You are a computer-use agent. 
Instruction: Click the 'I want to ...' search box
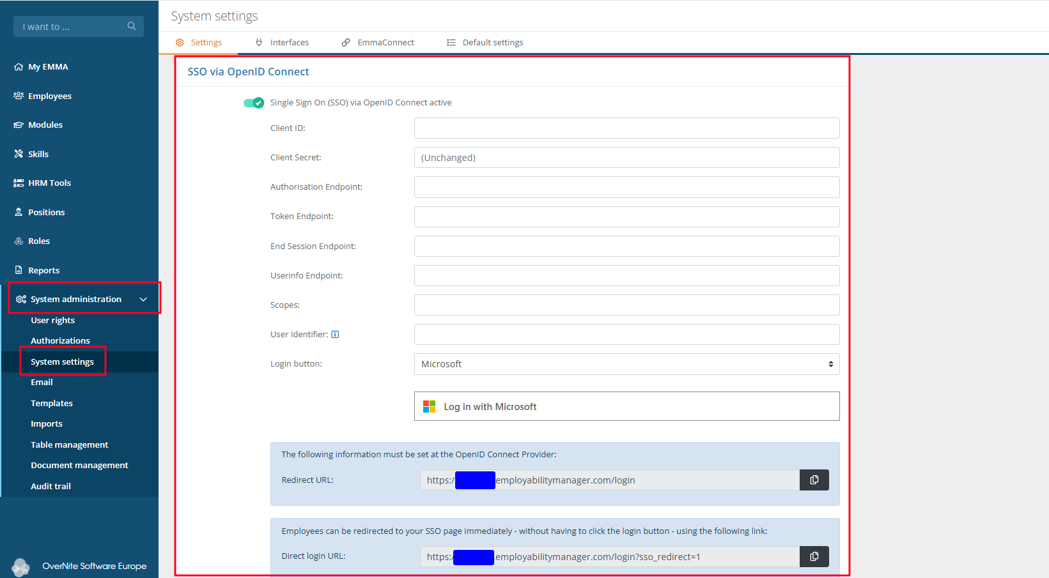(x=79, y=26)
